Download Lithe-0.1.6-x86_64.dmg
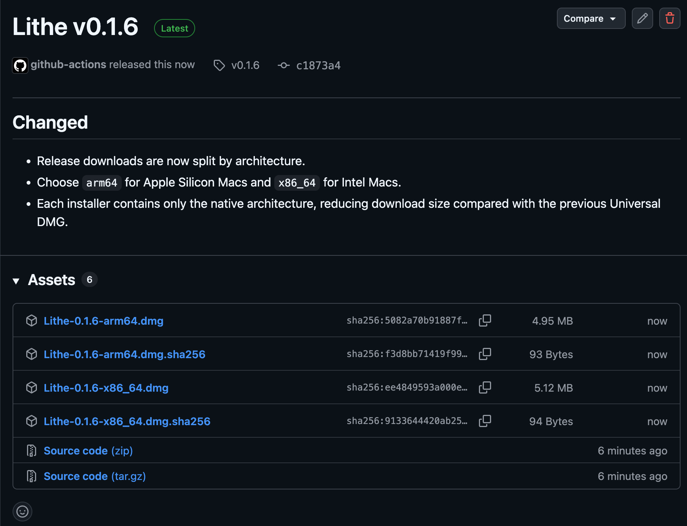The height and width of the screenshot is (526, 687). (x=106, y=388)
